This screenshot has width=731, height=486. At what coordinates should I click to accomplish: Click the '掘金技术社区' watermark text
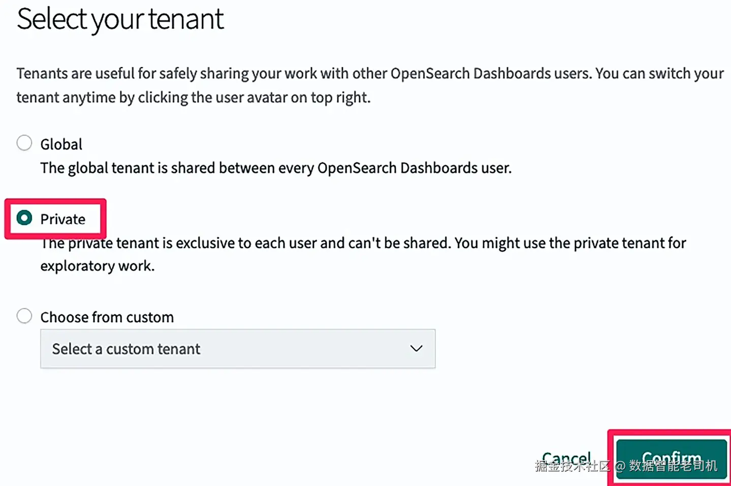[573, 466]
